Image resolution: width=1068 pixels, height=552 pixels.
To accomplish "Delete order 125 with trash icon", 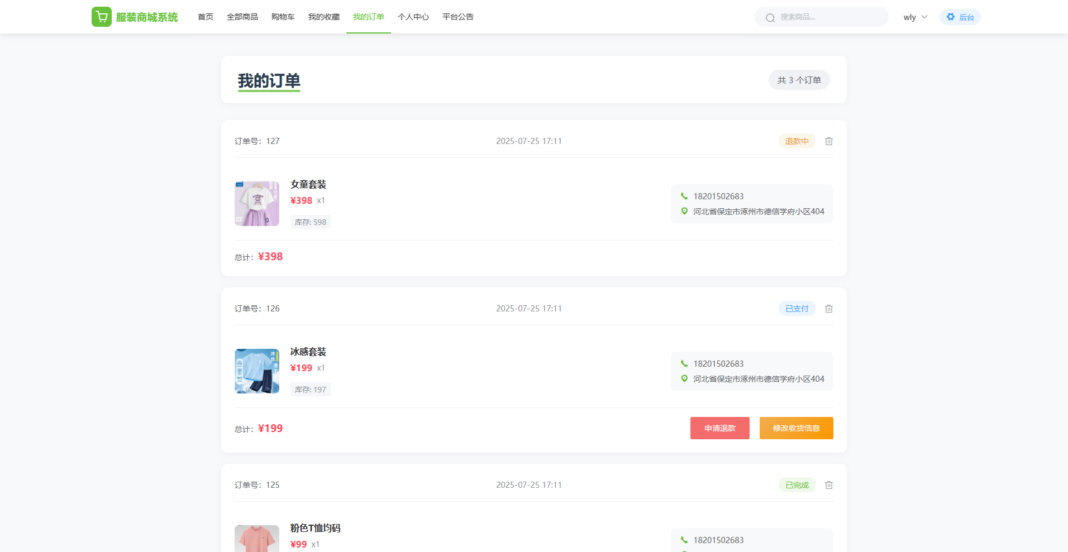I will [829, 485].
